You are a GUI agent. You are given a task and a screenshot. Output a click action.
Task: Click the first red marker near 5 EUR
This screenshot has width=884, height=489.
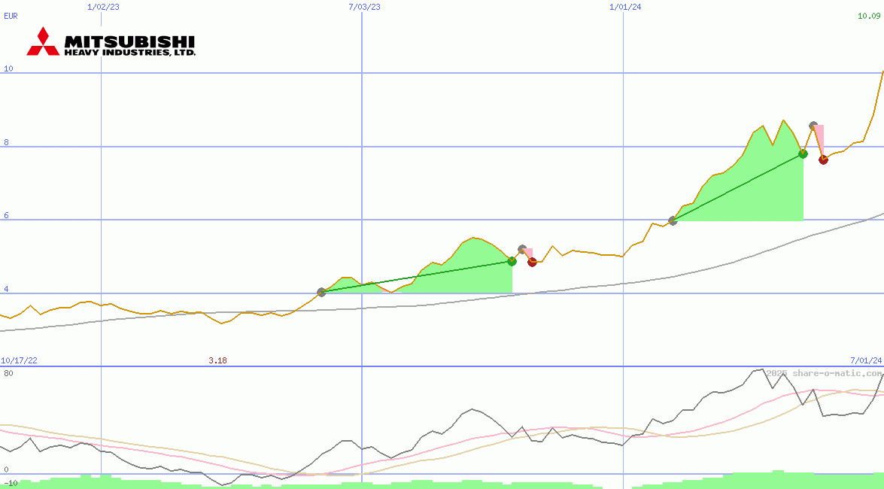tap(532, 263)
